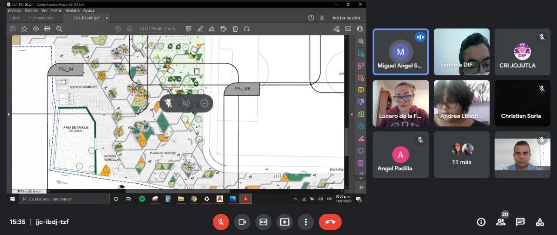Screen dimensions: 557x235
Task: Click the print icon in Acrobat toolbar
Action: pyautogui.click(x=47, y=29)
